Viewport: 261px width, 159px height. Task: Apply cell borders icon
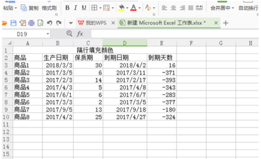[x=94, y=8]
